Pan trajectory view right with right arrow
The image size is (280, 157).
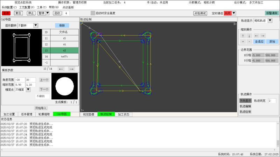click(263, 36)
